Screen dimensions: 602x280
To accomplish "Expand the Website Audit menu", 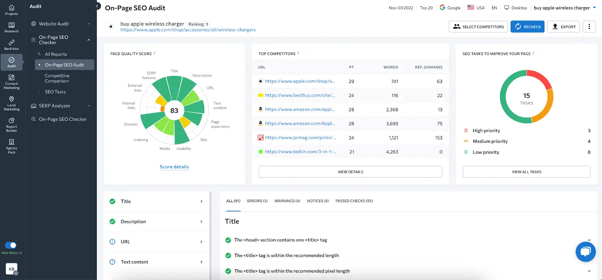I will pos(89,24).
